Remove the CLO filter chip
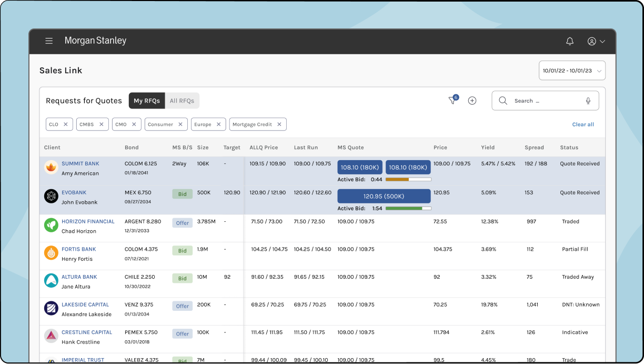The image size is (644, 364). (66, 124)
